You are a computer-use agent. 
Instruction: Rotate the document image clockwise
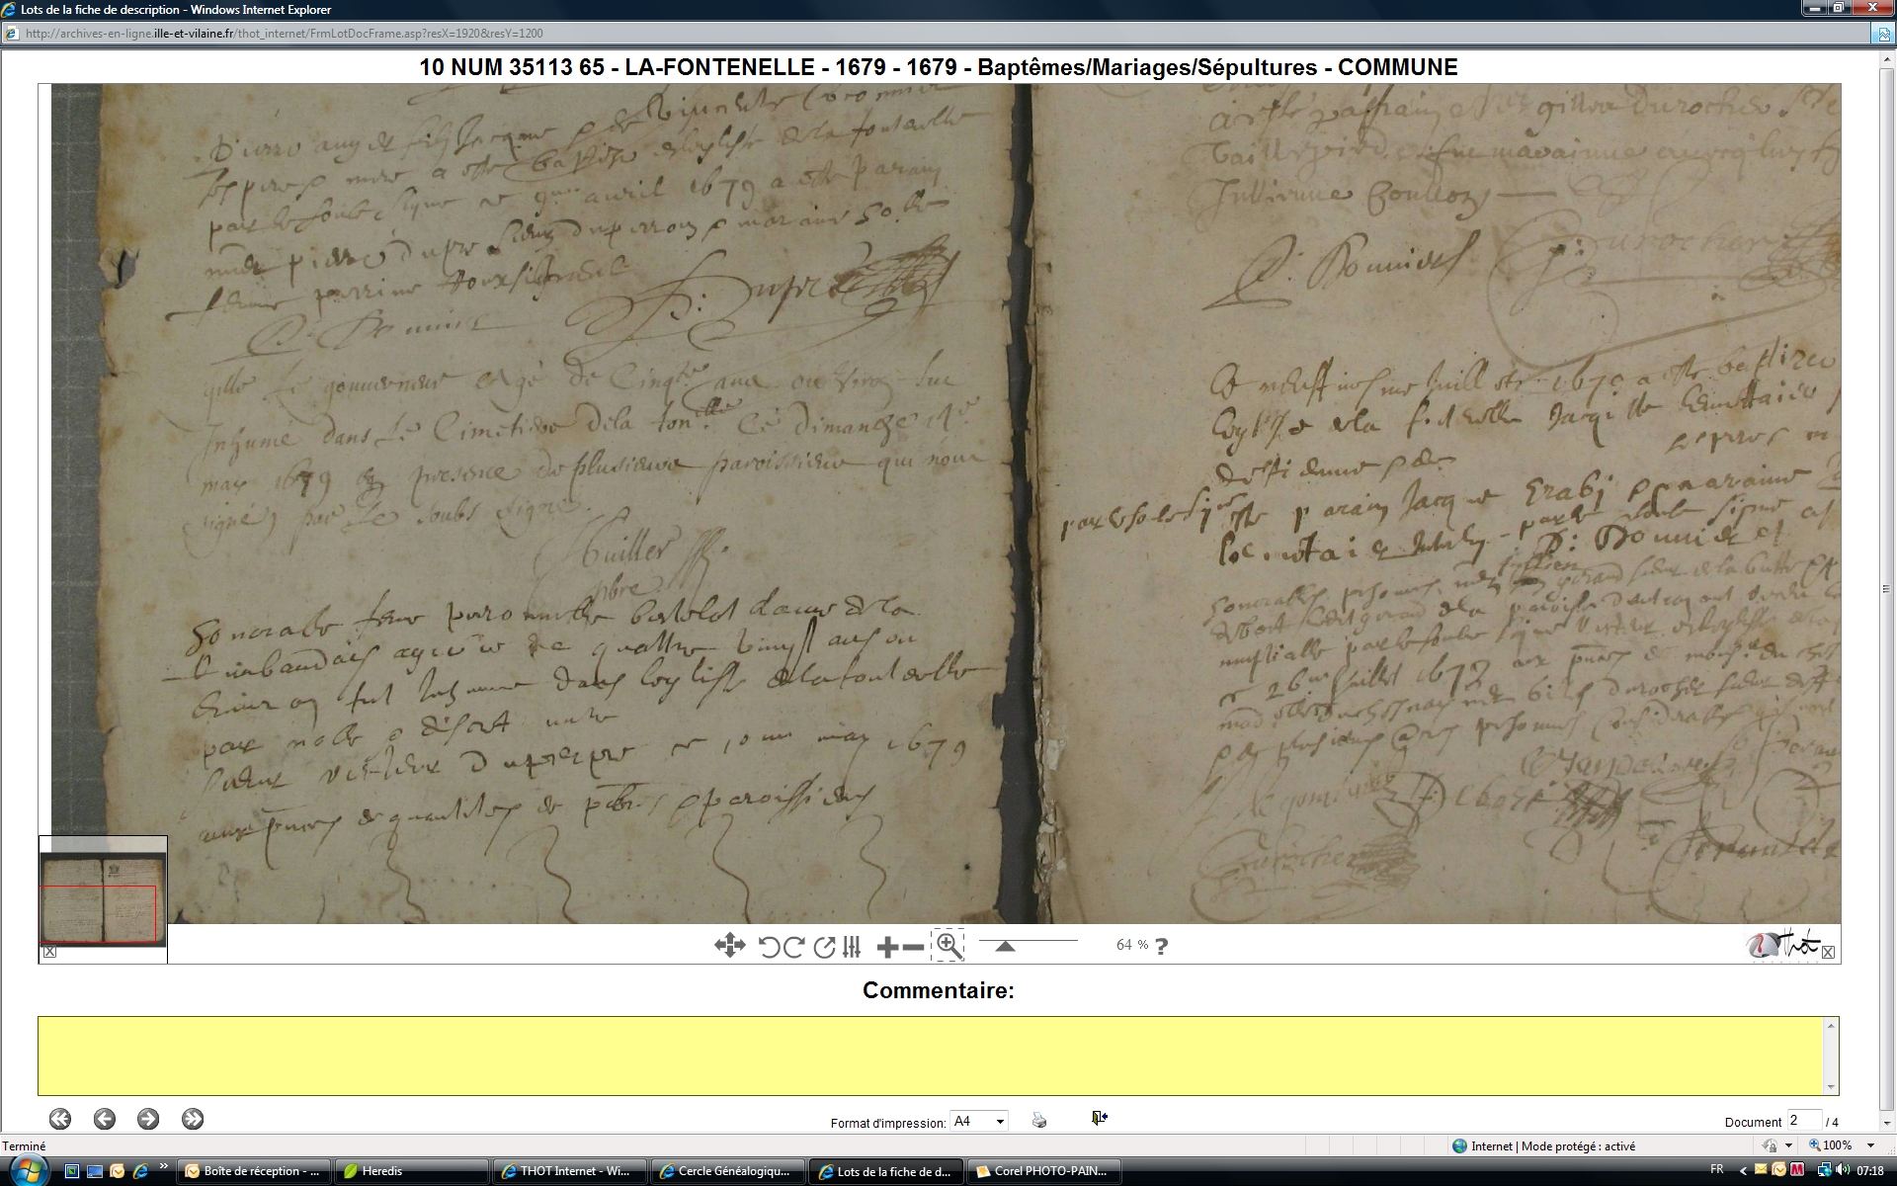(x=793, y=947)
